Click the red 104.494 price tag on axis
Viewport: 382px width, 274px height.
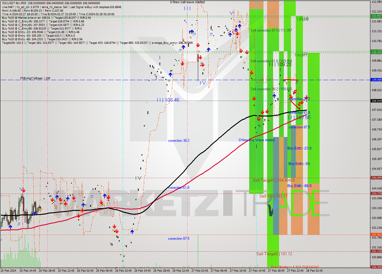pos(376,178)
